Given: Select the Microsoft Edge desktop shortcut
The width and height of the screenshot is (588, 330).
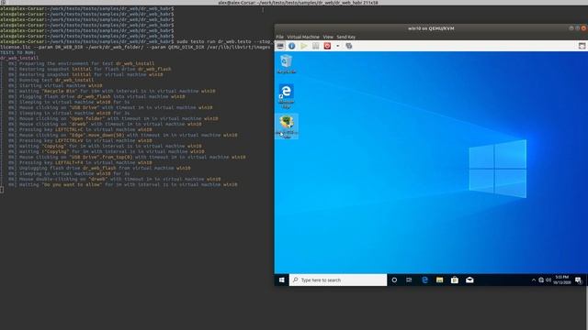Looking at the screenshot, I should (x=286, y=96).
